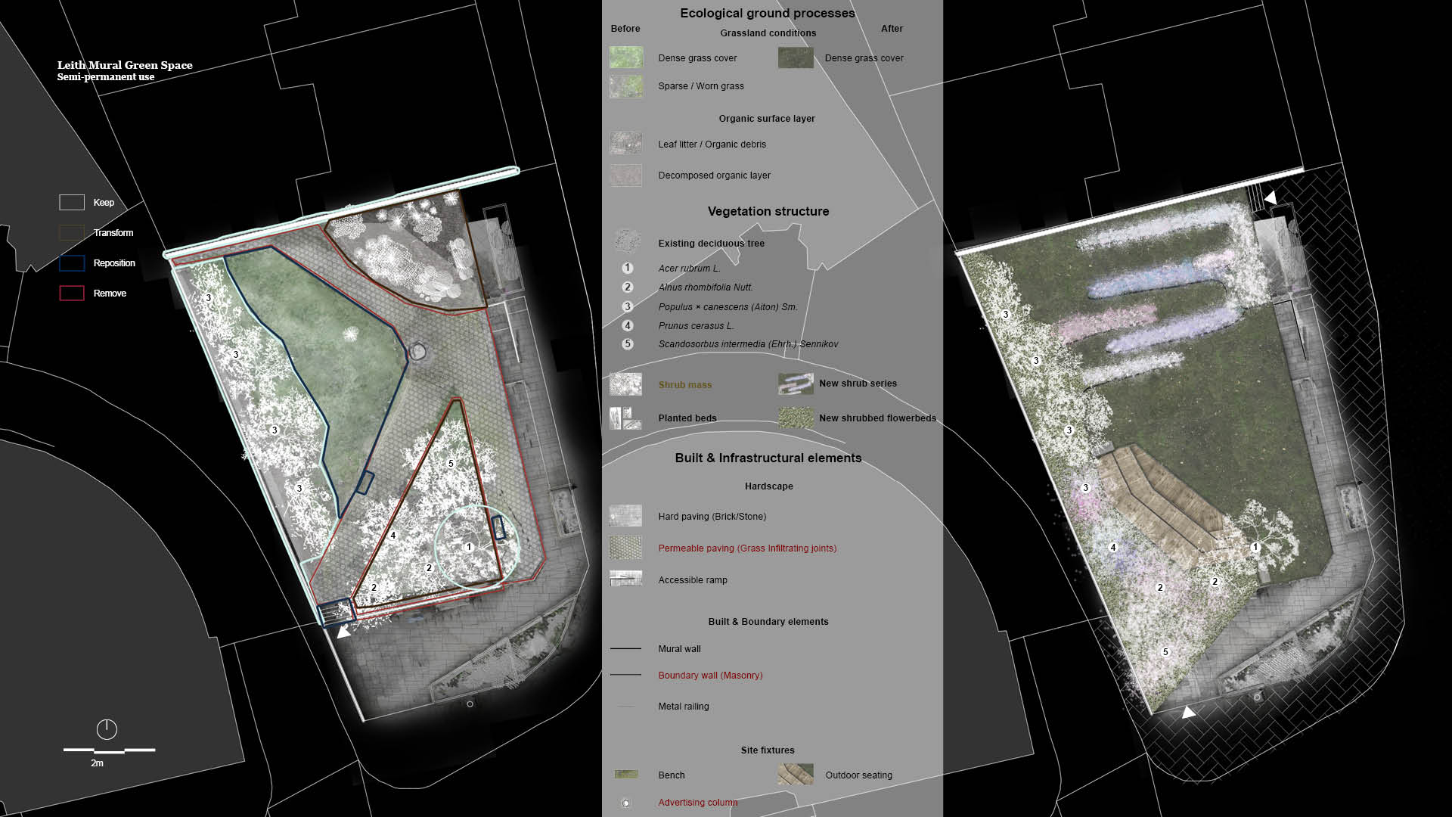Click the Keep legend swatch box

pos(72,202)
